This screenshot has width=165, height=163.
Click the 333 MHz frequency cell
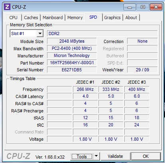[111, 89]
